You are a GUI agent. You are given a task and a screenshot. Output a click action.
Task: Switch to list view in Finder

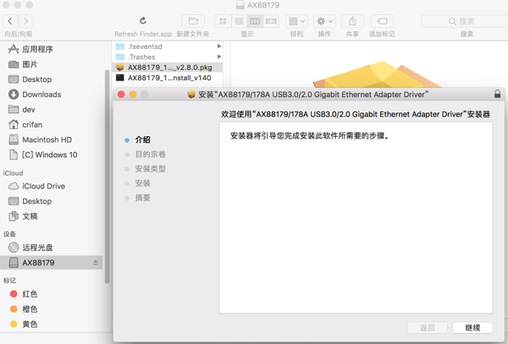239,21
